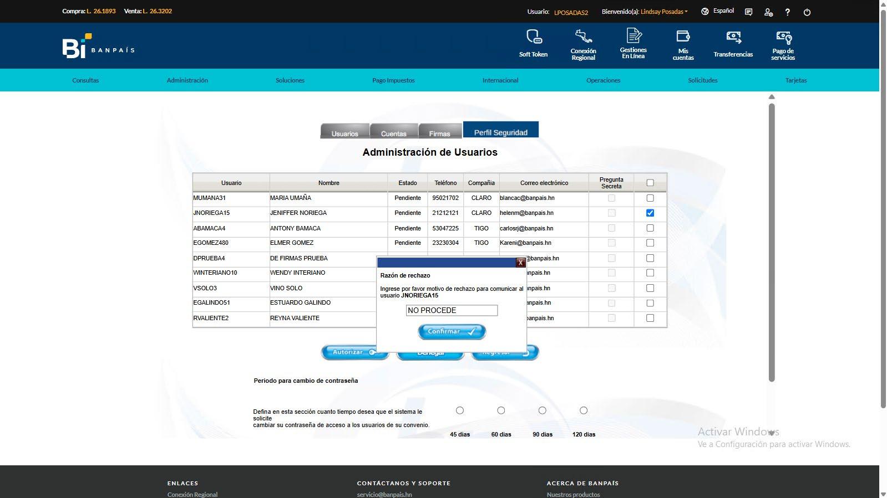
Task: Open the Soft Token icon
Action: pyautogui.click(x=533, y=37)
